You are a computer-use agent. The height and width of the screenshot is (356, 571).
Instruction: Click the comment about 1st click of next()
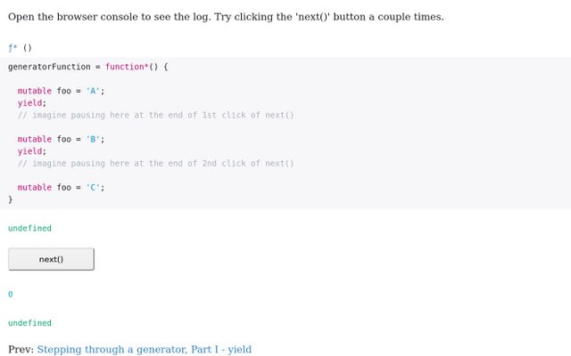point(155,115)
